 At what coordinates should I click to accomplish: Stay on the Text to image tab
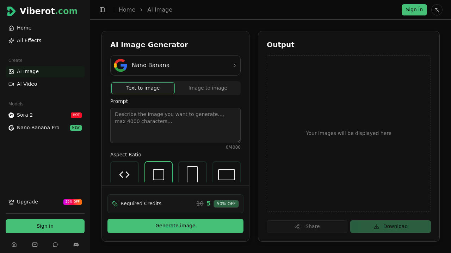143,88
